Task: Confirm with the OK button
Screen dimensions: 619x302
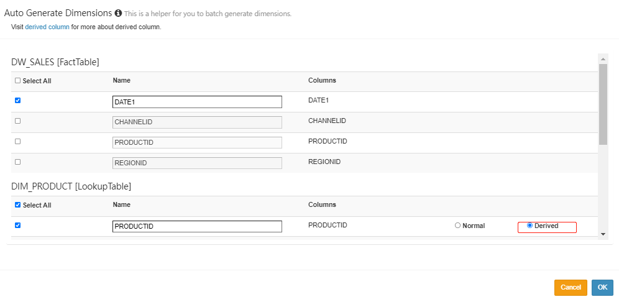Action: pos(602,287)
